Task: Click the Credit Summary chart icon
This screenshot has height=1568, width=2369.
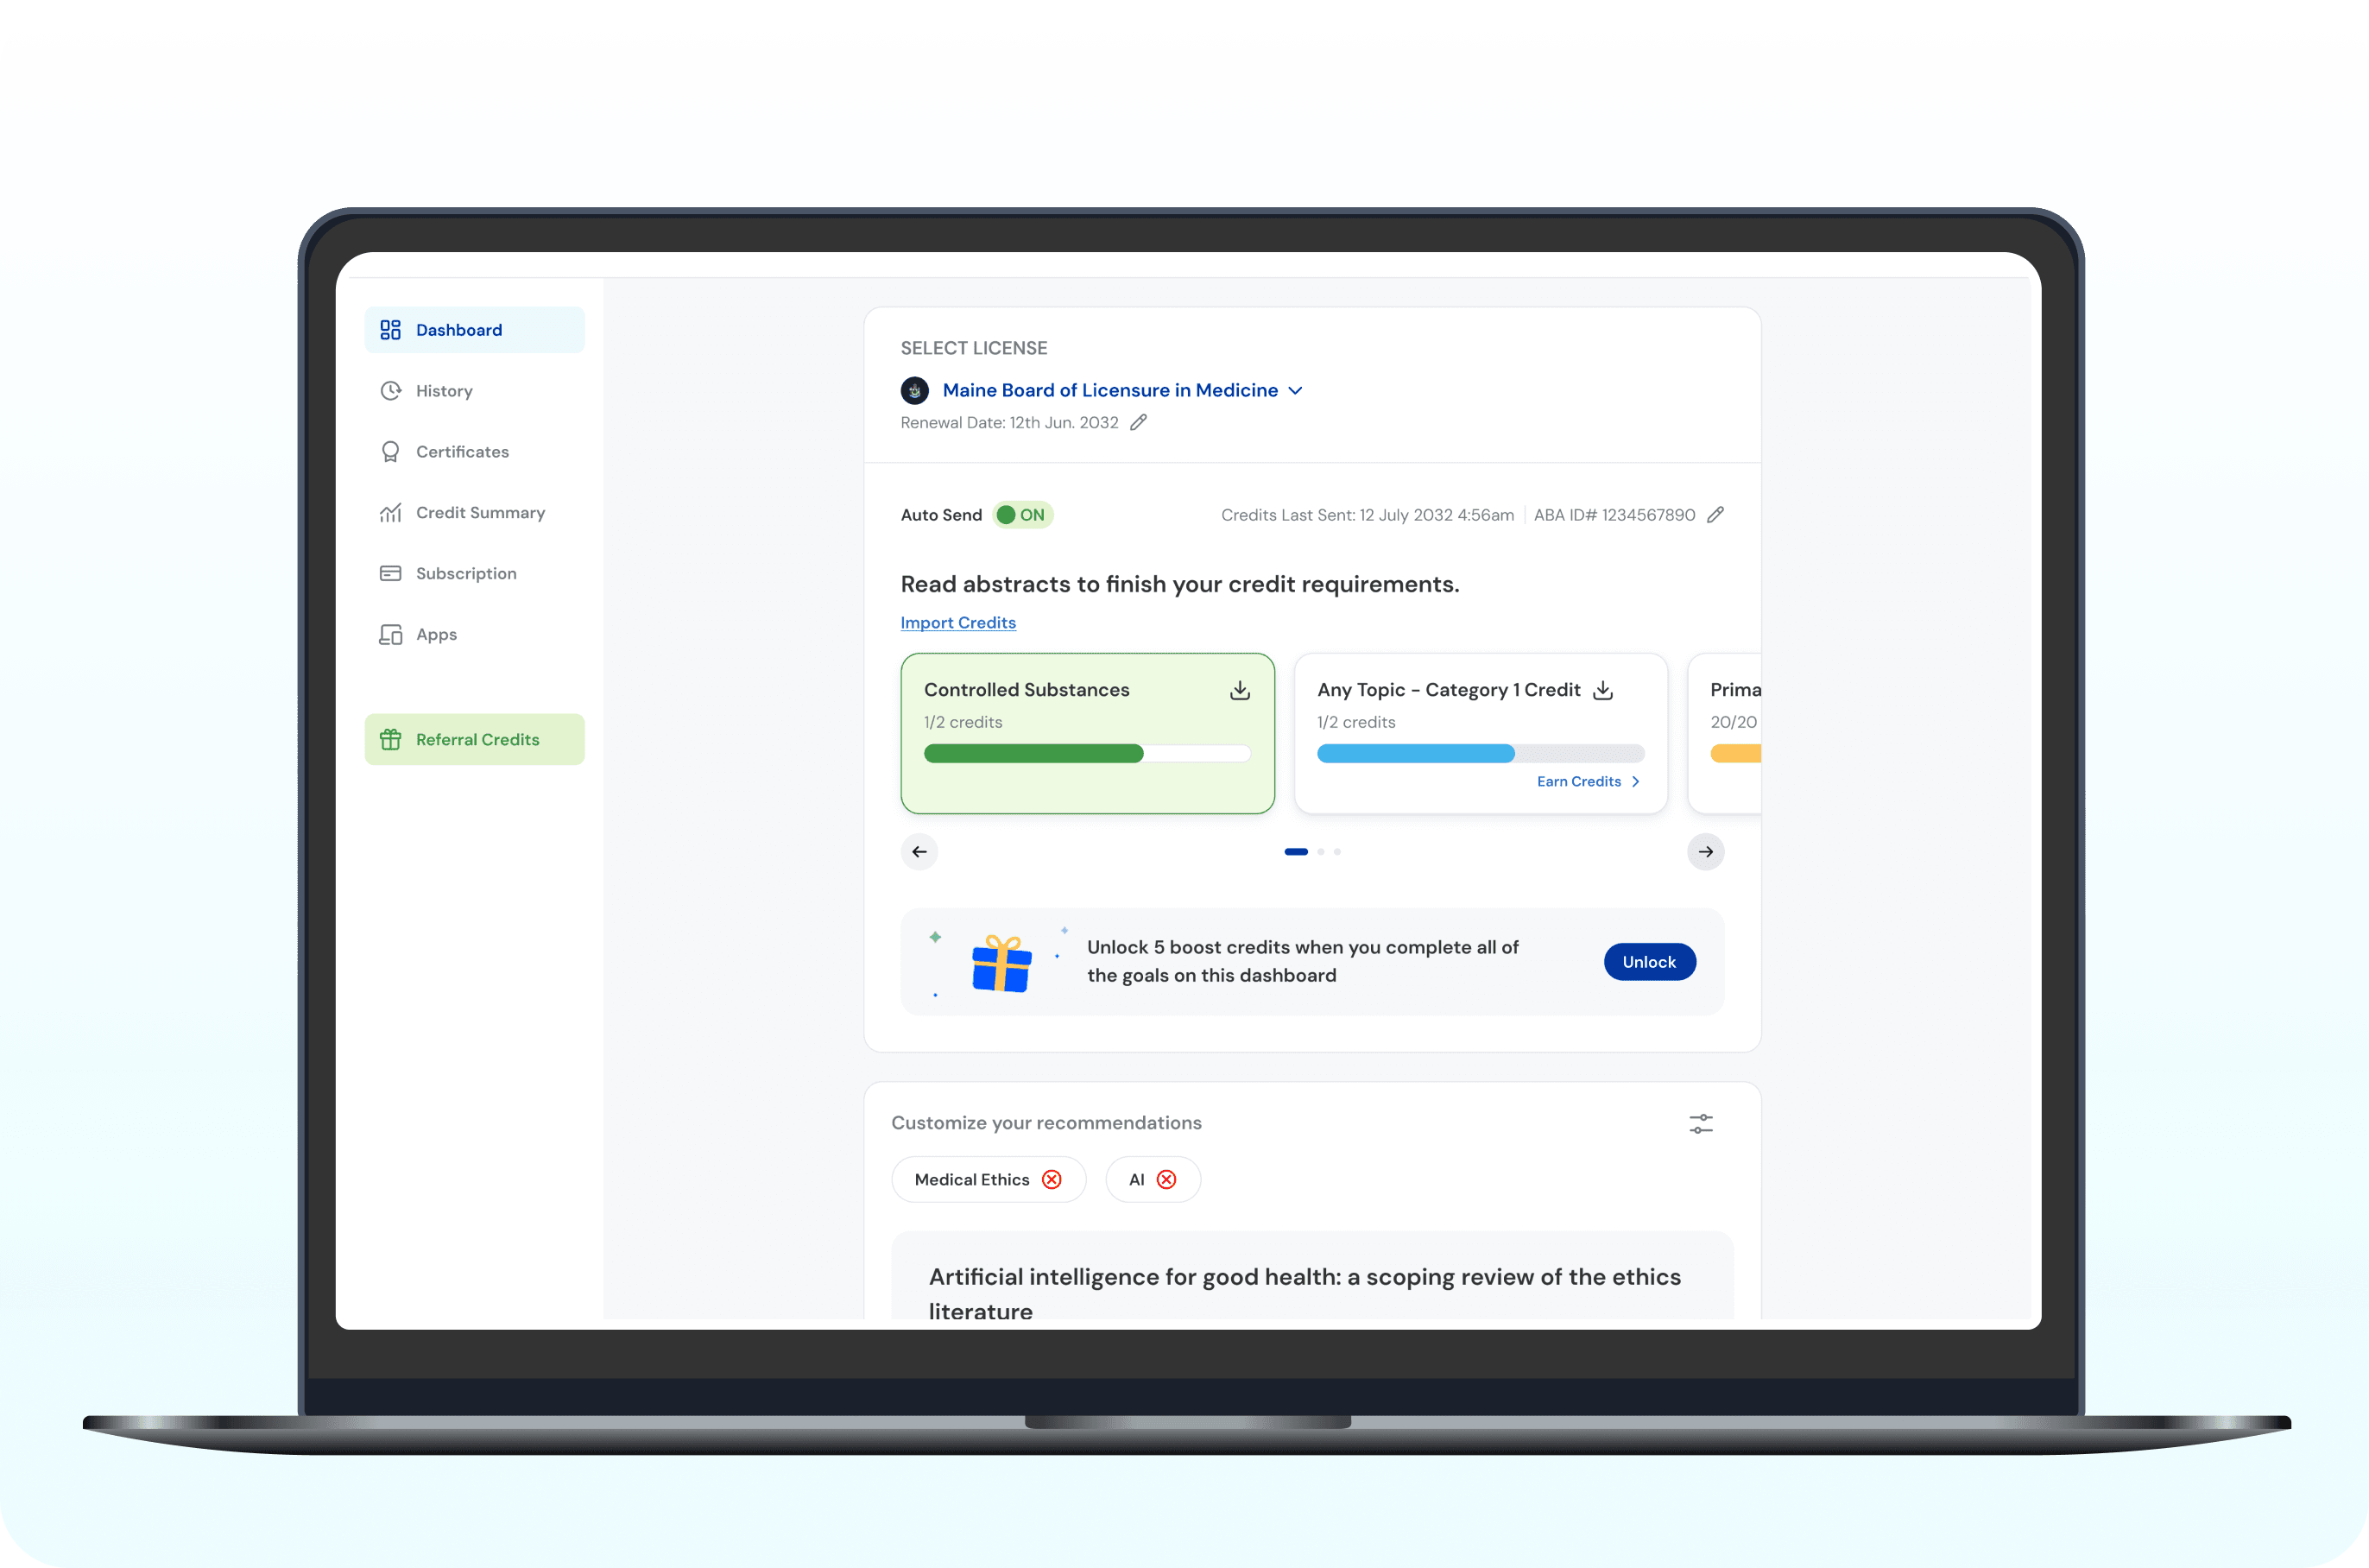Action: pos(391,513)
